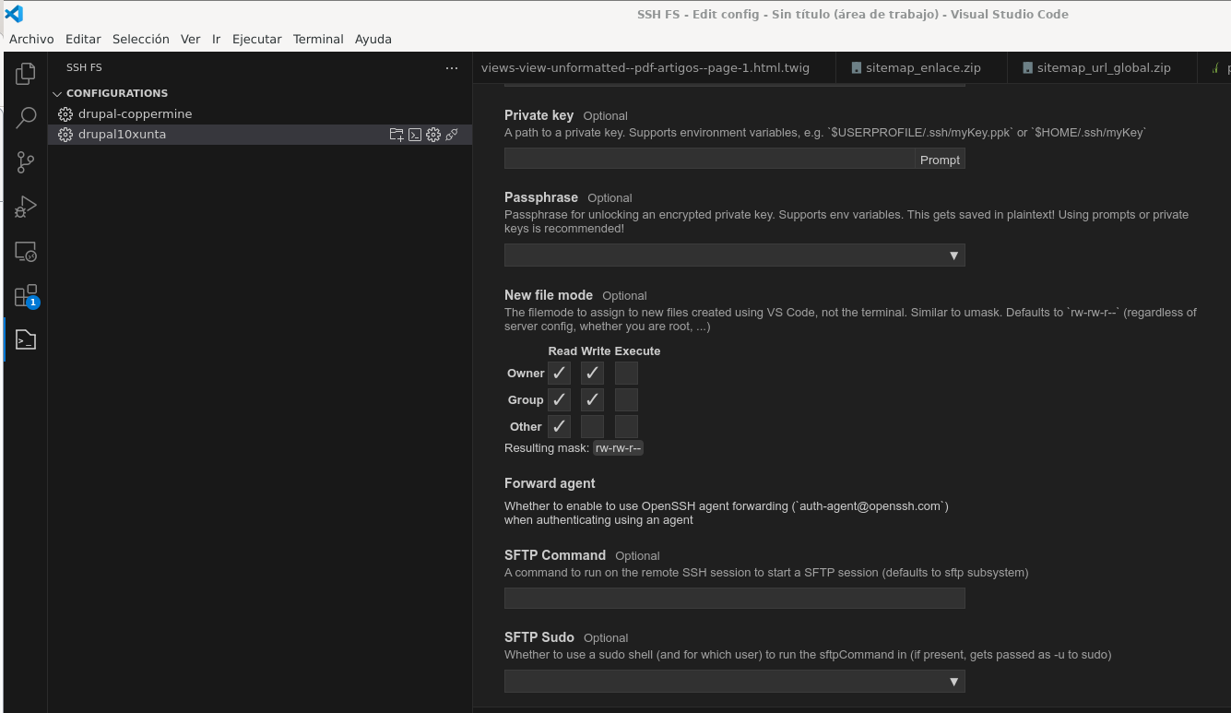Switch to the sitemap_enlace.zip tab
The width and height of the screenshot is (1231, 713).
coord(922,67)
